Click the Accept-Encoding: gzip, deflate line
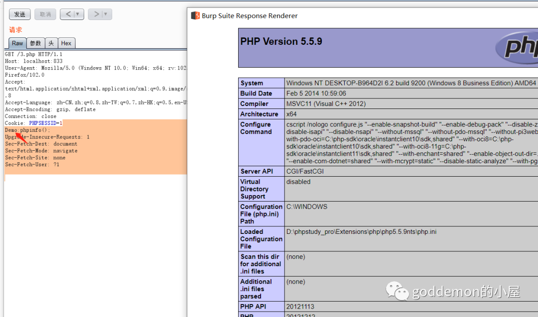Image resolution: width=538 pixels, height=317 pixels. pyautogui.click(x=50, y=109)
